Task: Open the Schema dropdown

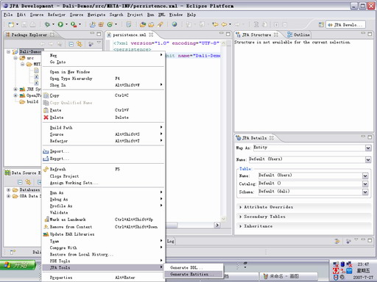Action: 365,192
